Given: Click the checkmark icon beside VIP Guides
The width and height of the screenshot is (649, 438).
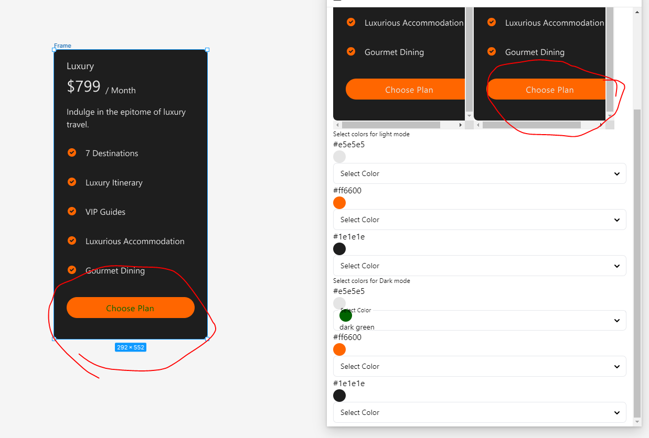Looking at the screenshot, I should 72,211.
